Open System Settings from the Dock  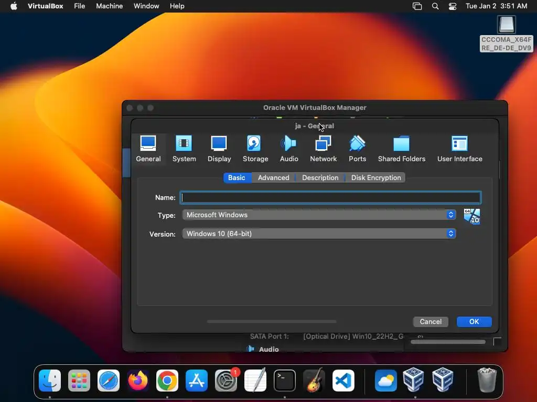point(226,381)
